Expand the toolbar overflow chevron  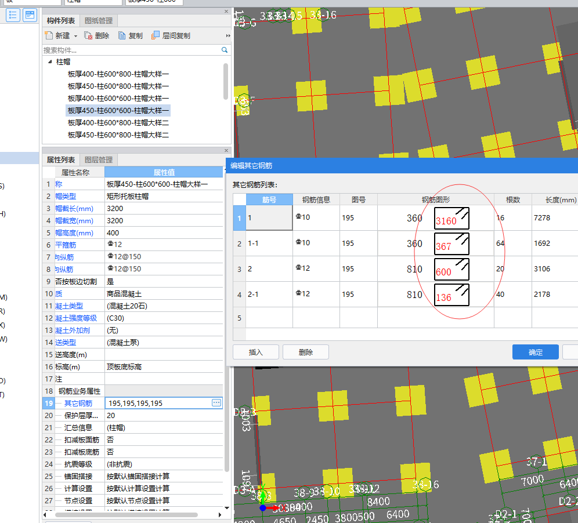pos(228,36)
